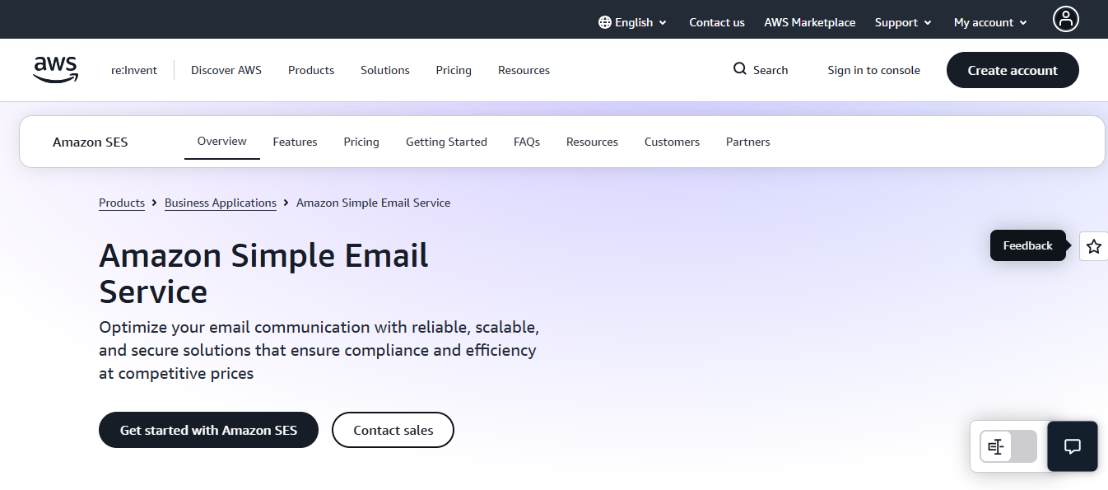
Task: Switch to the Features tab
Action: (x=295, y=142)
